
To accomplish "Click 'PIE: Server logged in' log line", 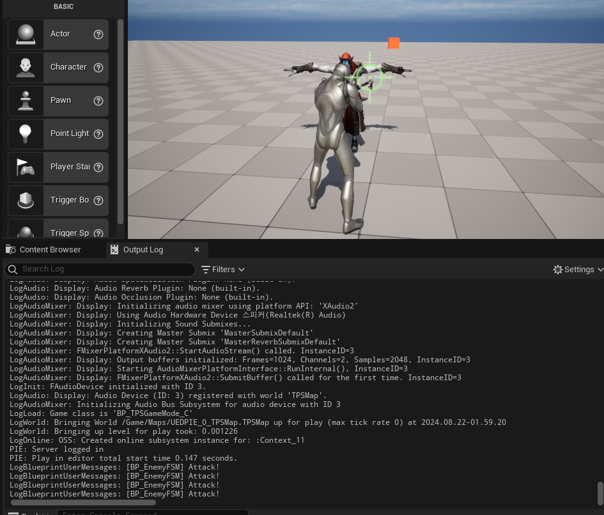I will (57, 449).
